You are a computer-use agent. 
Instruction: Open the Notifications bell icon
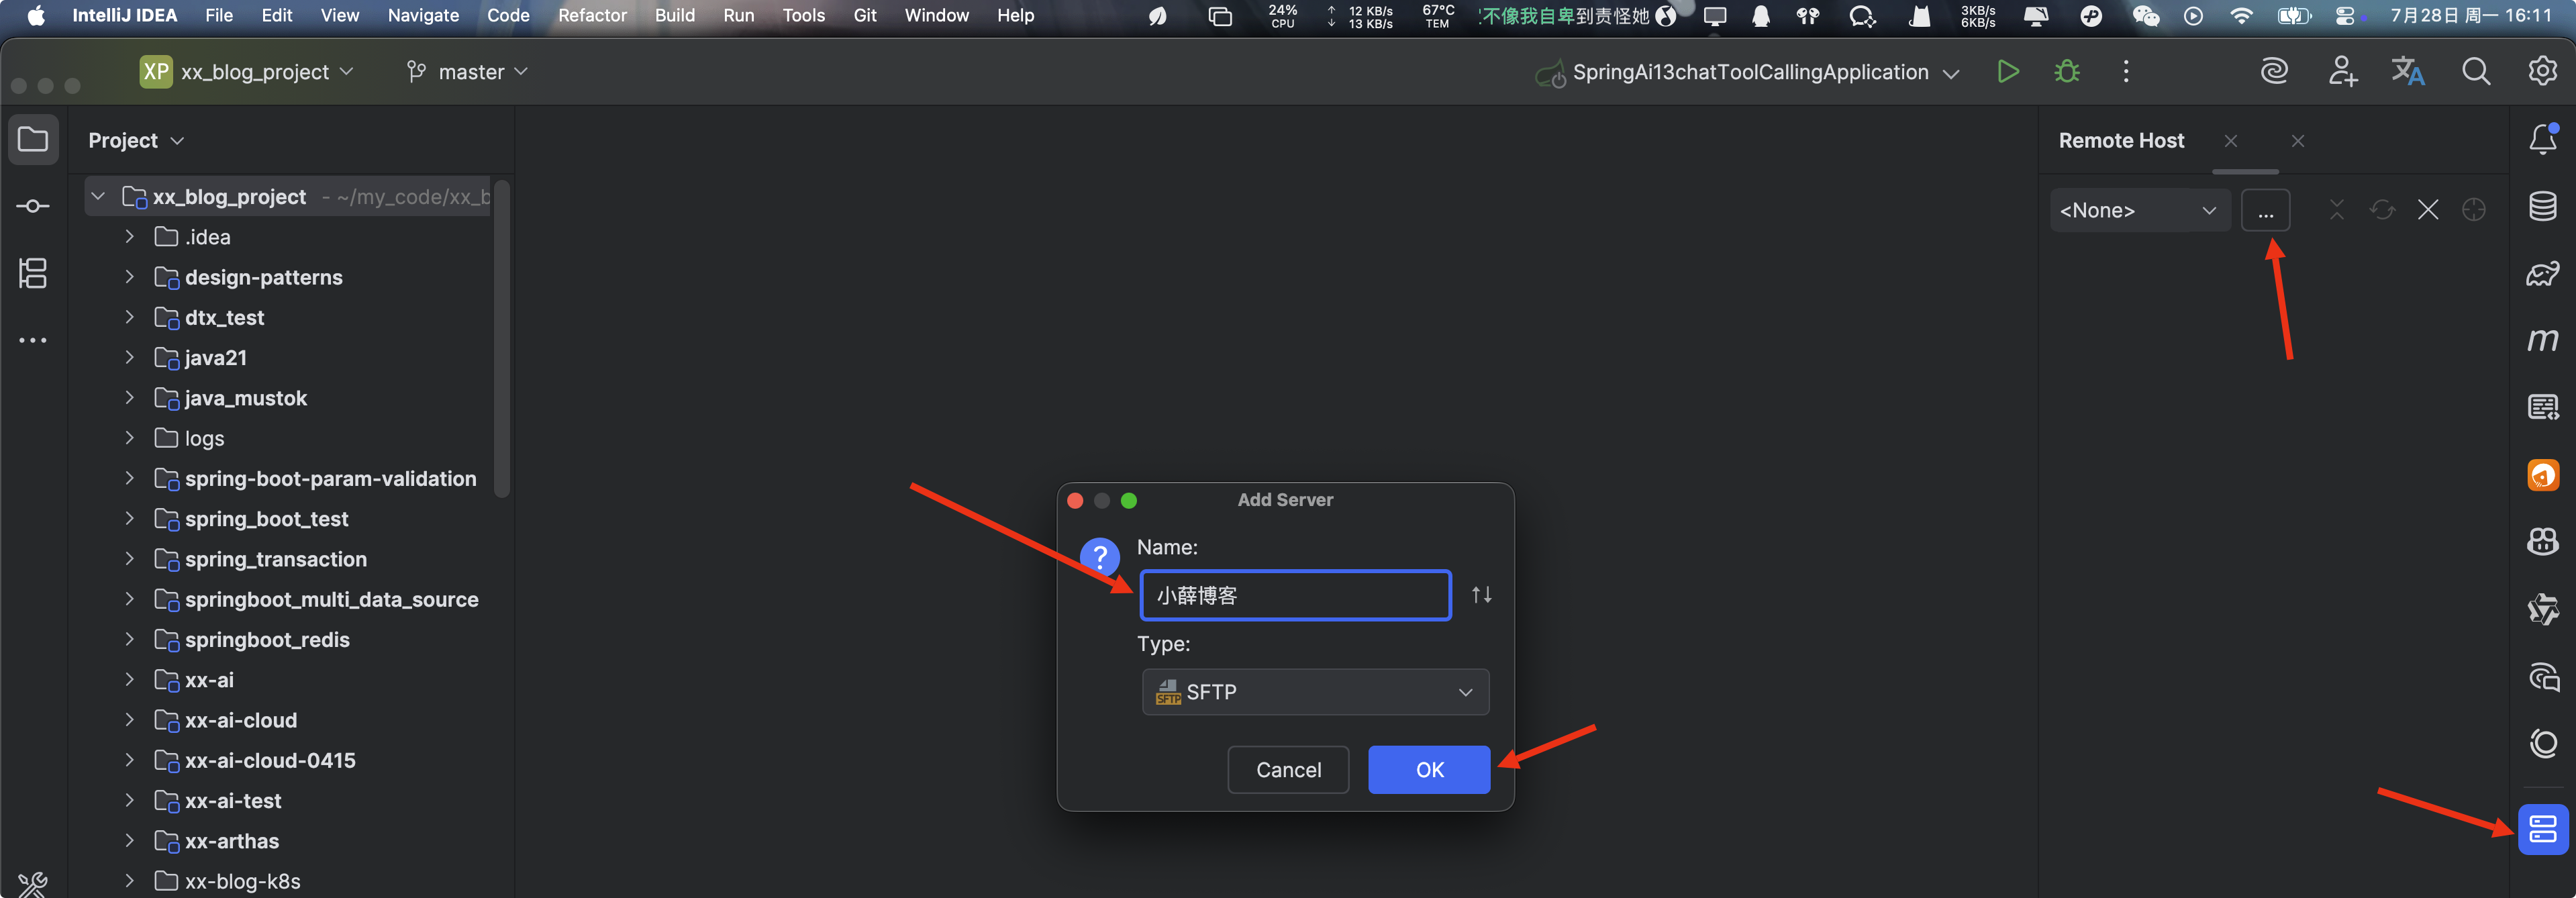coord(2542,140)
